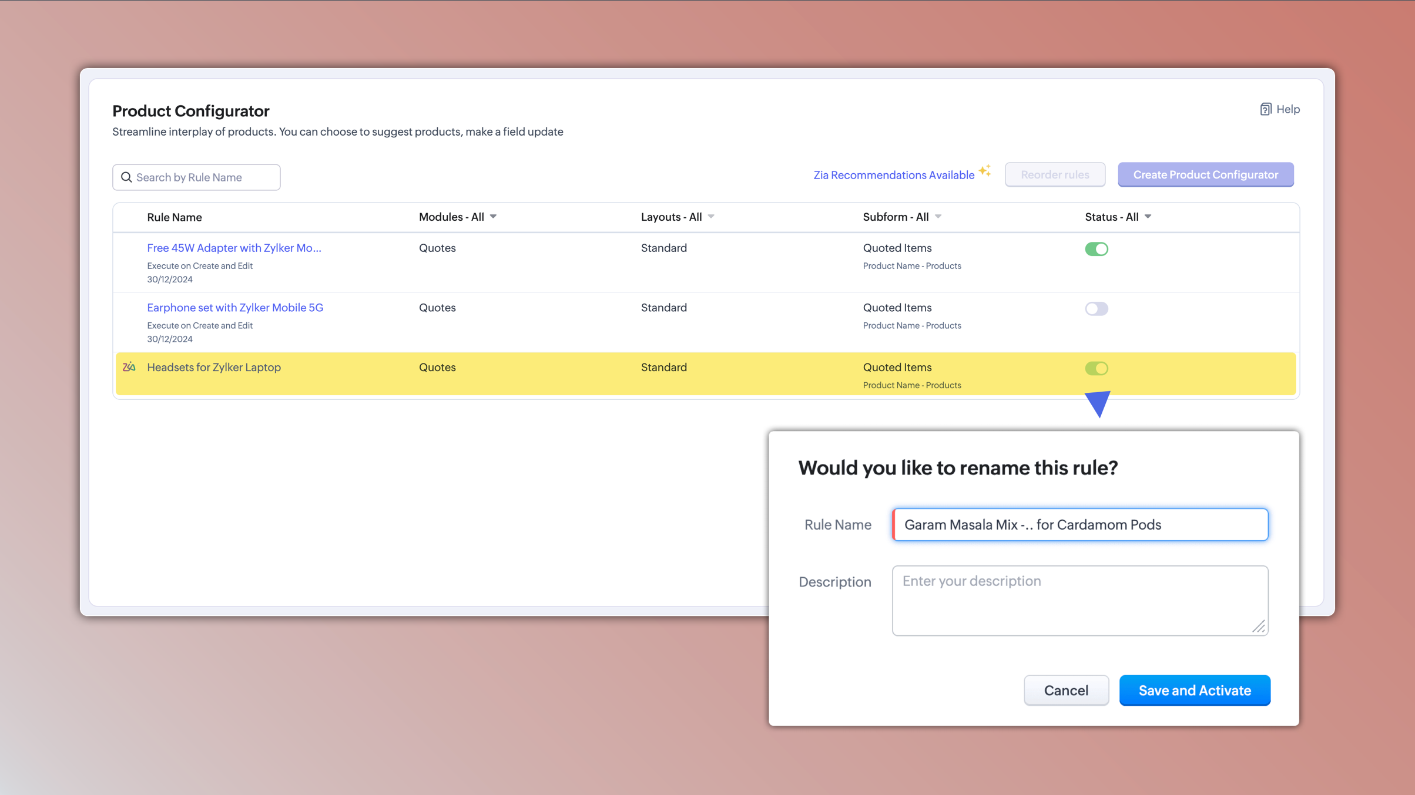This screenshot has width=1415, height=795.
Task: Disable the Free 45W Adapter rule toggle
Action: click(1096, 249)
